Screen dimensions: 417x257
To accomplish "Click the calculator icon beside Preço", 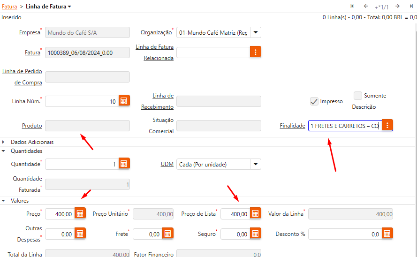I will tap(80, 213).
